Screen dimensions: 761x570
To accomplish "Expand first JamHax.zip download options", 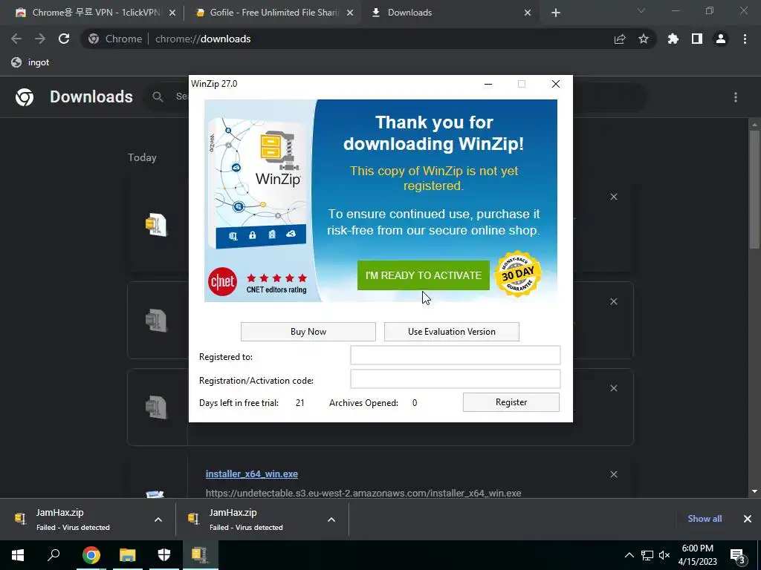I will (158, 520).
